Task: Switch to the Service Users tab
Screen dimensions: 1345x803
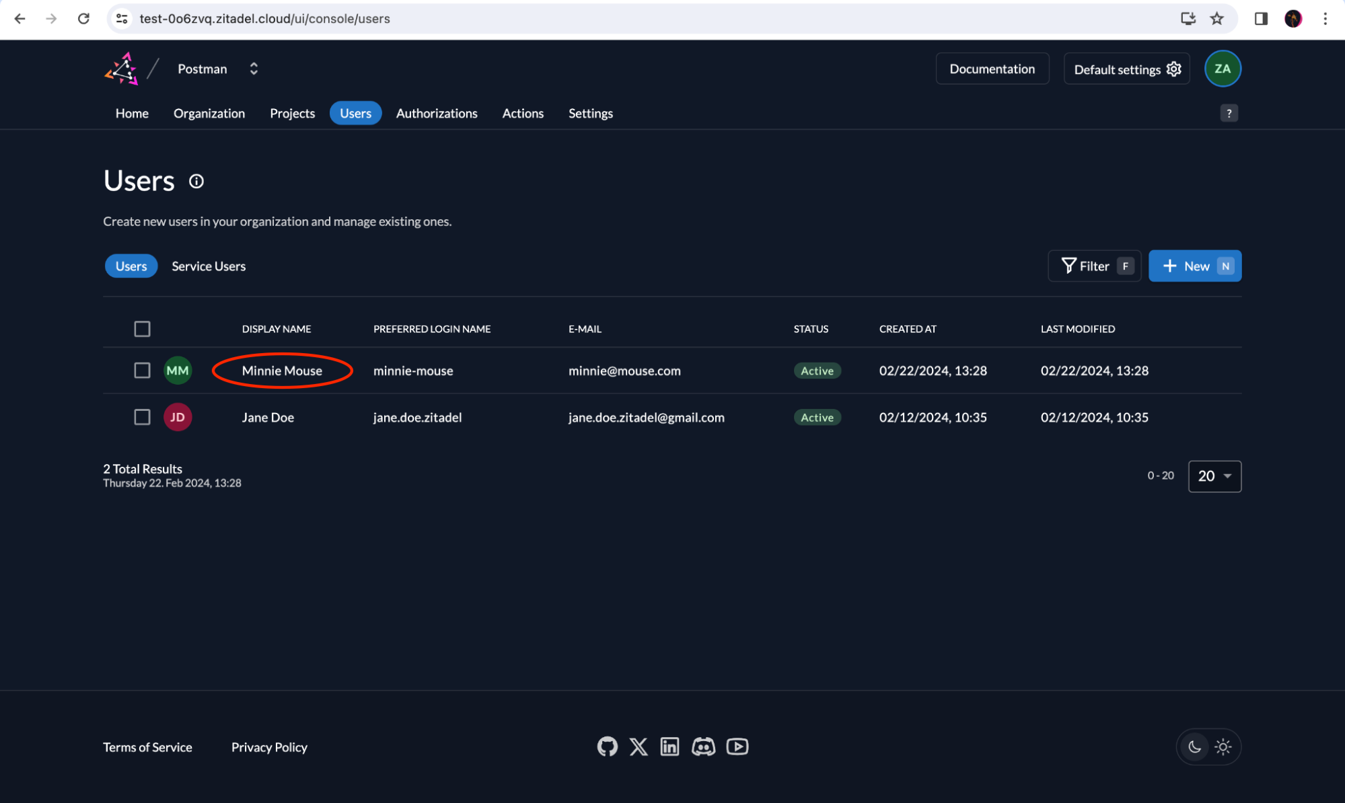Action: coord(209,266)
